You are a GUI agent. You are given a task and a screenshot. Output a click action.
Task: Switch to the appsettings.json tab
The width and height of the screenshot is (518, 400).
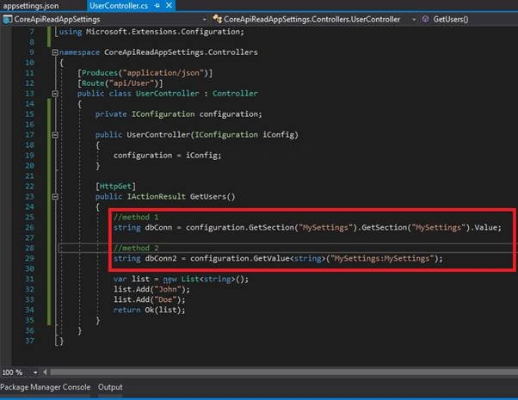(31, 6)
